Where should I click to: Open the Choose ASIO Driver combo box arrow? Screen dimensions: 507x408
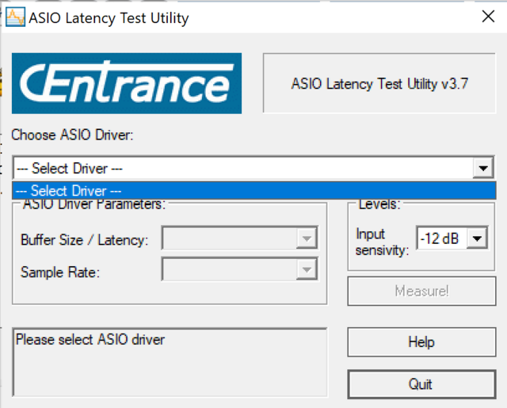click(x=483, y=168)
